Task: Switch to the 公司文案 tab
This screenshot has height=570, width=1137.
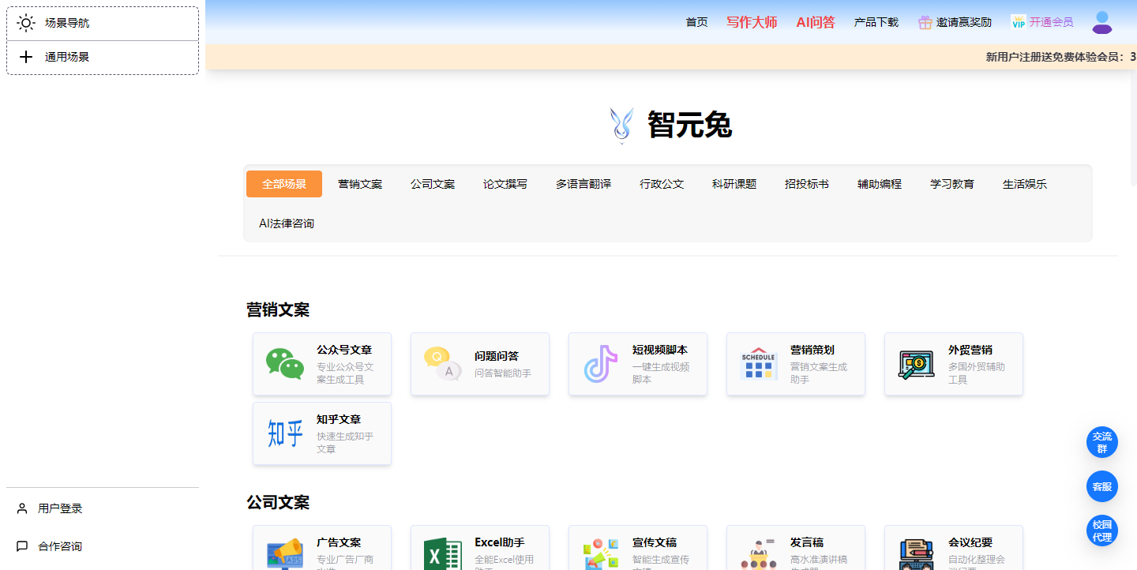Action: pos(433,184)
